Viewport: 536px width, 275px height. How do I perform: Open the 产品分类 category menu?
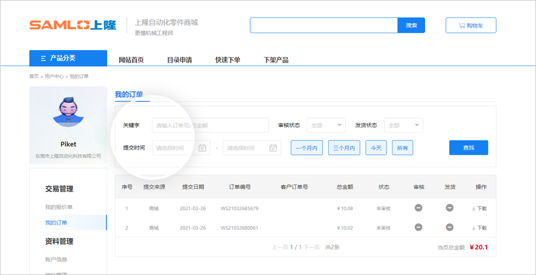[x=68, y=58]
